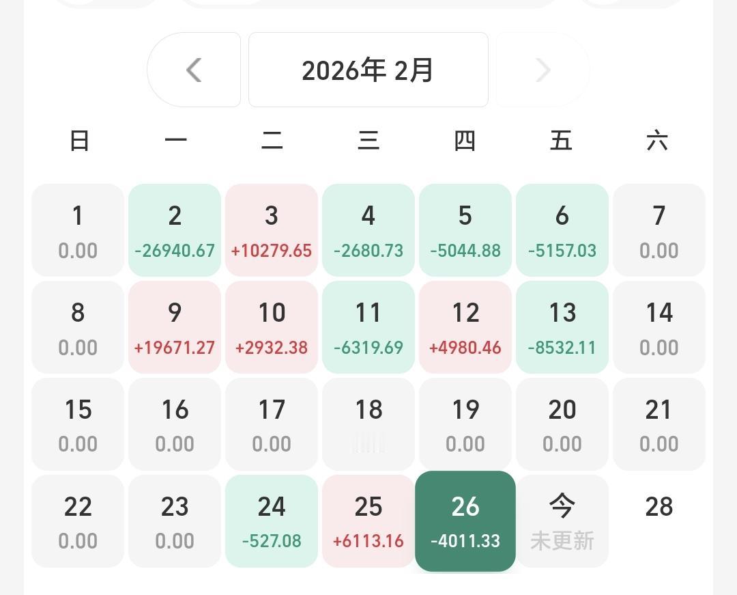Image resolution: width=737 pixels, height=595 pixels.
Task: Click the 一 weekday header
Action: (176, 140)
